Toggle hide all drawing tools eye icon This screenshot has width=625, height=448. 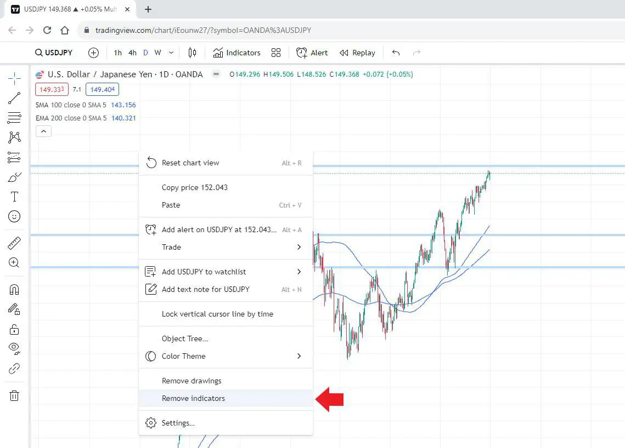tap(15, 348)
